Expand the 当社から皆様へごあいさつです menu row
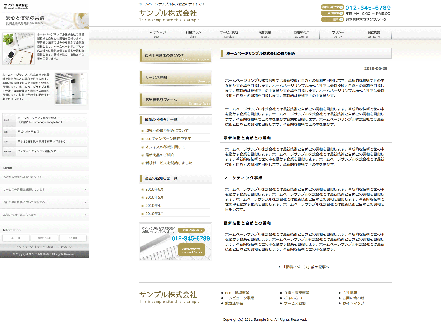 (45, 177)
